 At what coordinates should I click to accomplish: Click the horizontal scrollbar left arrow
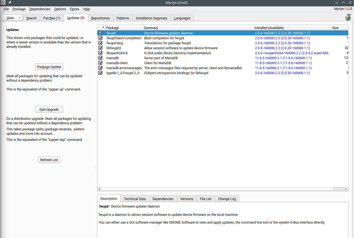click(99, 189)
